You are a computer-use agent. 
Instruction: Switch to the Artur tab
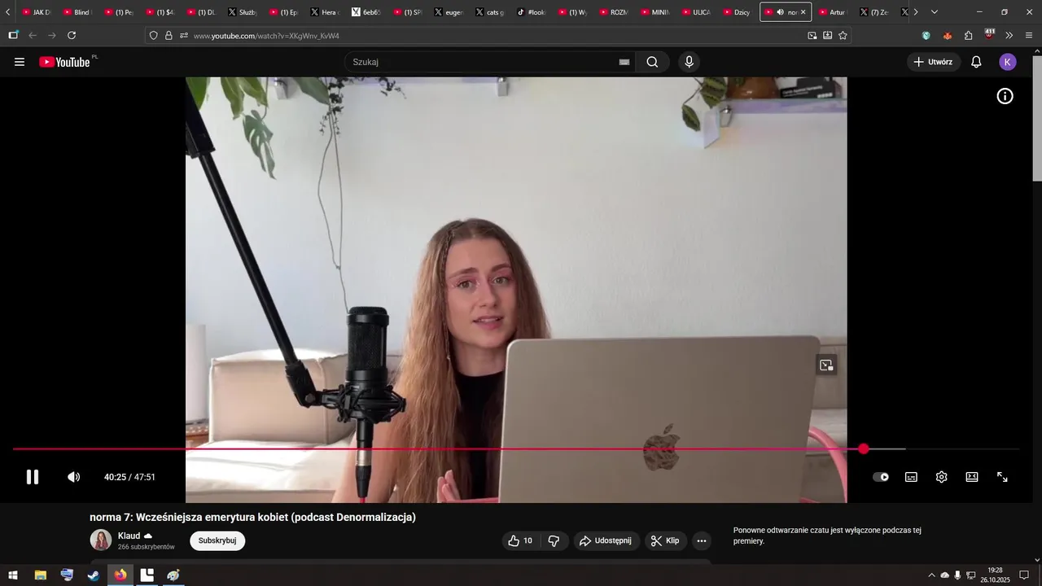[x=832, y=12]
